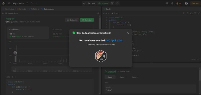Open the notes icon in toolbar

pos(117,3)
